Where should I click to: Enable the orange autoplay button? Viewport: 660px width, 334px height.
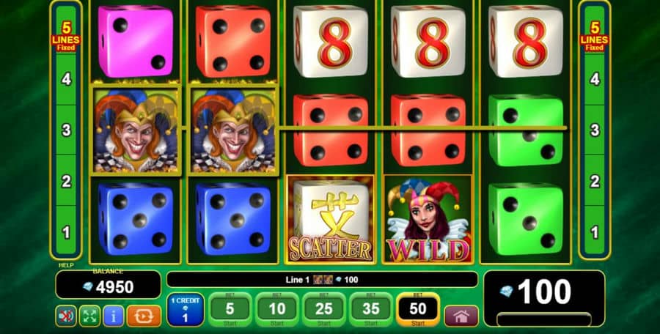point(144,316)
